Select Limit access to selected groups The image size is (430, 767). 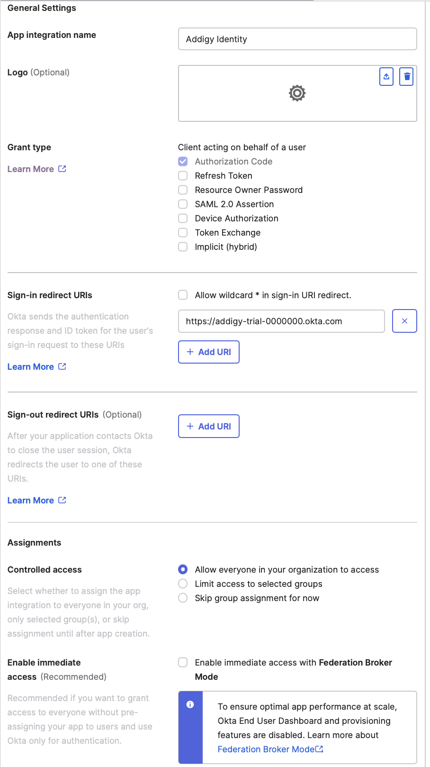pos(183,584)
